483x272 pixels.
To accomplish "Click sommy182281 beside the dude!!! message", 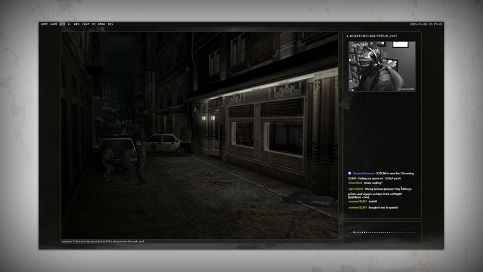I will (x=357, y=202).
